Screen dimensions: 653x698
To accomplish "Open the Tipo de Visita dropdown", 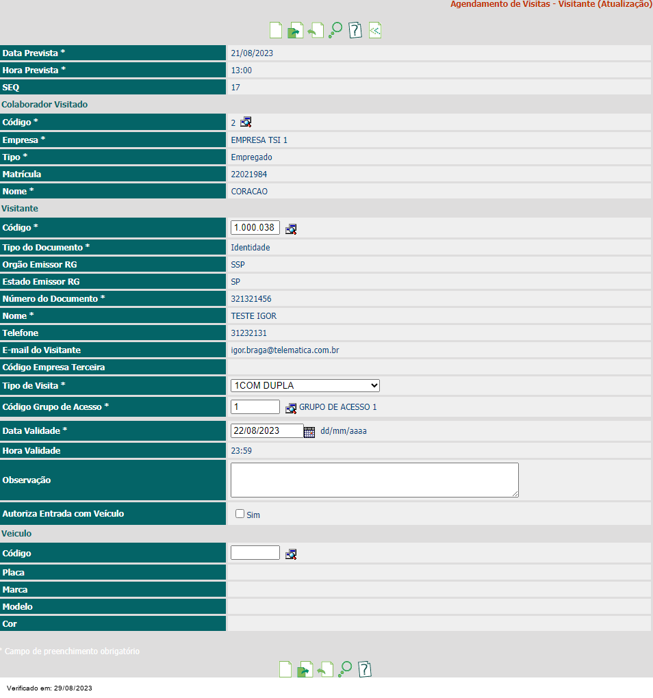I will click(305, 385).
